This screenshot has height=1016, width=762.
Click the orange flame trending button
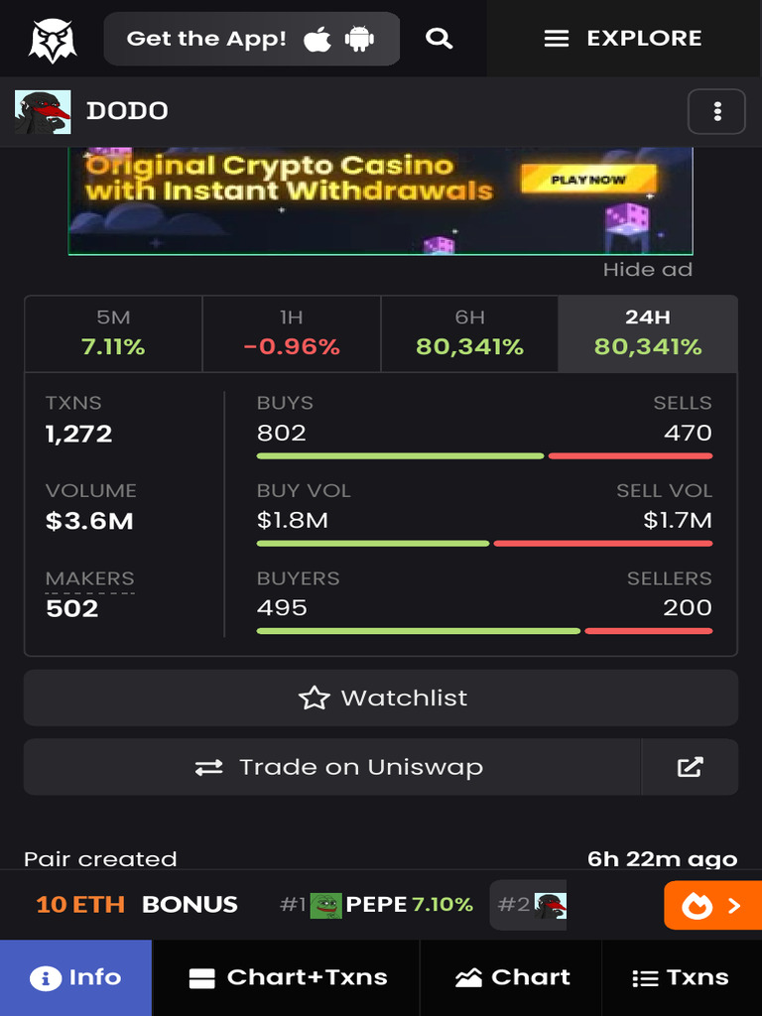pos(711,905)
